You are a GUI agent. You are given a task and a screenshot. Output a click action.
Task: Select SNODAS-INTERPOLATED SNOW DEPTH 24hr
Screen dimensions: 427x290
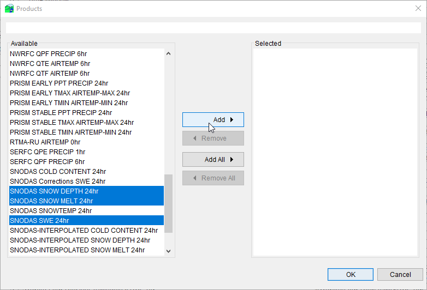coord(87,240)
